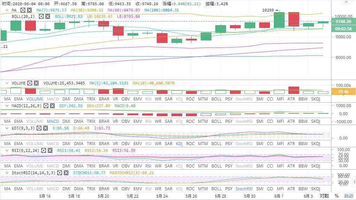356x200 pixels.
Task: Select BRAR tab under the MACD panel
Action: [x=104, y=121]
